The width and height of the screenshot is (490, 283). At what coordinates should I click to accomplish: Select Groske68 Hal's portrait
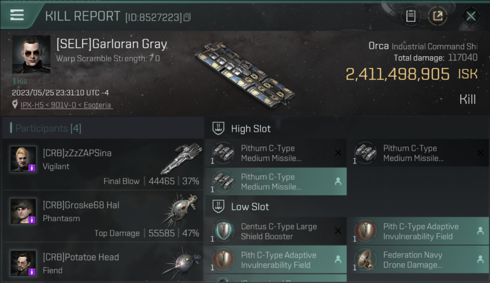23,211
